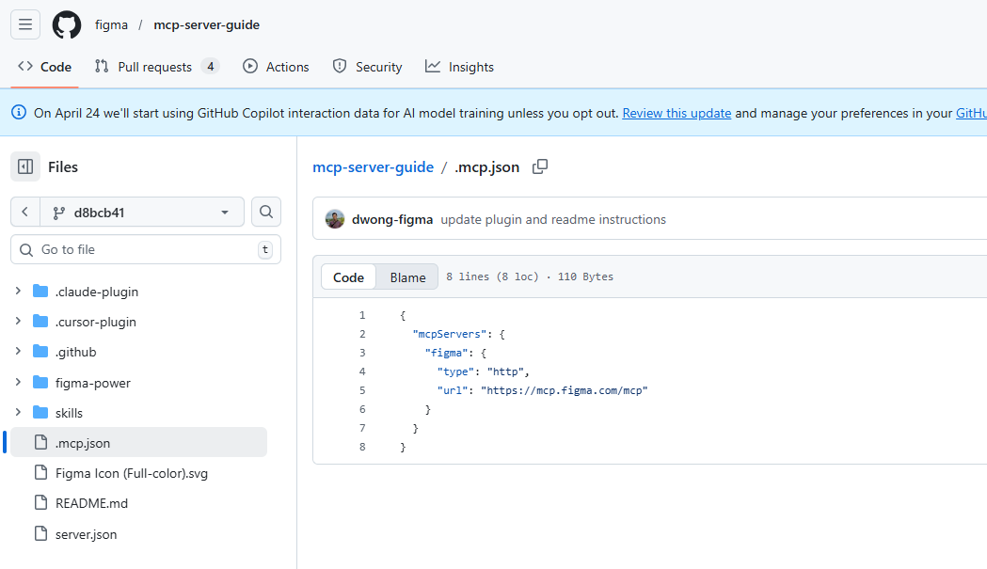987x569 pixels.
Task: Click the info icon in the Copilot banner
Action: pos(19,113)
